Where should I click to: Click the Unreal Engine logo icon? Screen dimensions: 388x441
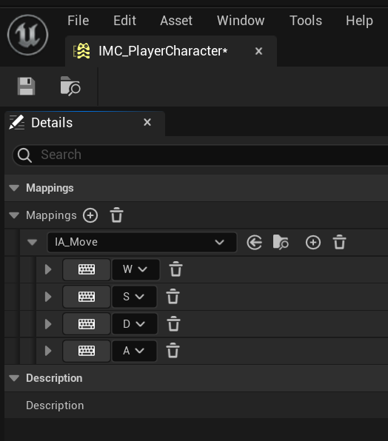(27, 35)
